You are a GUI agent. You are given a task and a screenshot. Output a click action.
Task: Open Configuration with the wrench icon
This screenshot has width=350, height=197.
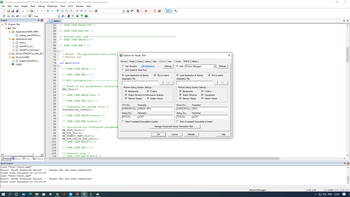pyautogui.click(x=176, y=11)
